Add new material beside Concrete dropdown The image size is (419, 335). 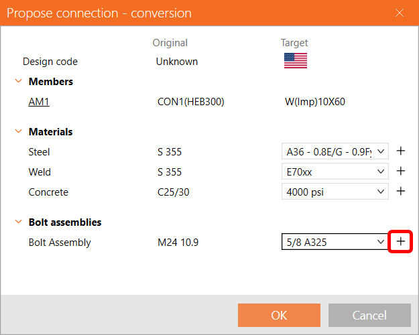click(401, 192)
